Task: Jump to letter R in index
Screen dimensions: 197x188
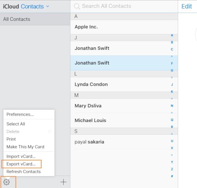Action: 172,127
